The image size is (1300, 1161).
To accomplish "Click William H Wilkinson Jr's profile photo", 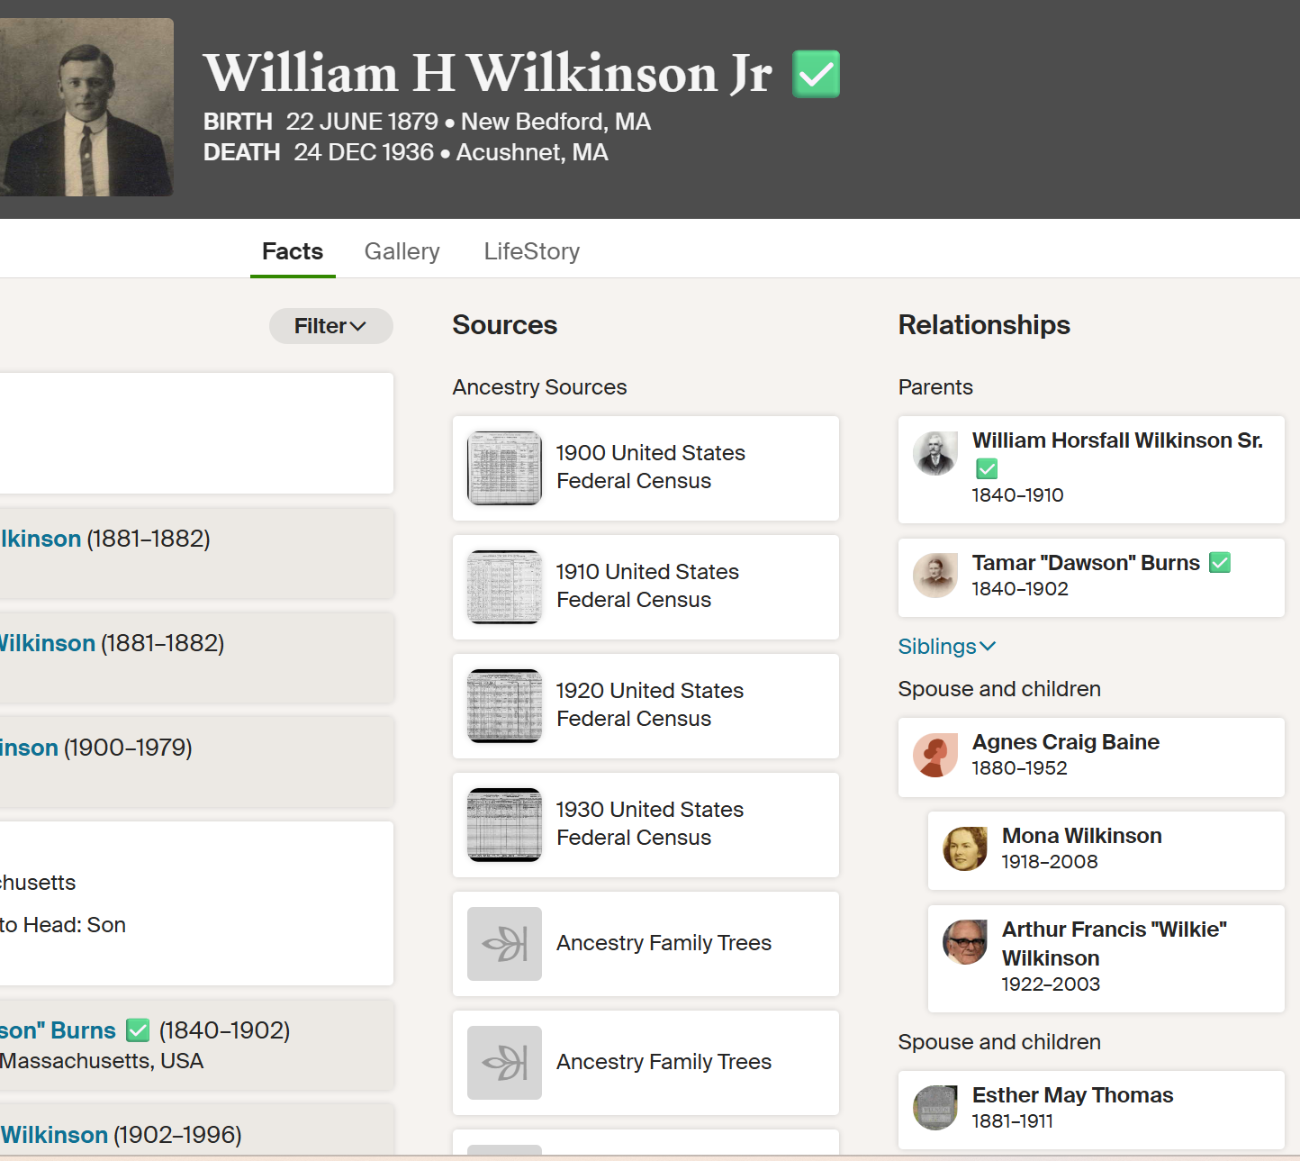I will pyautogui.click(x=86, y=107).
